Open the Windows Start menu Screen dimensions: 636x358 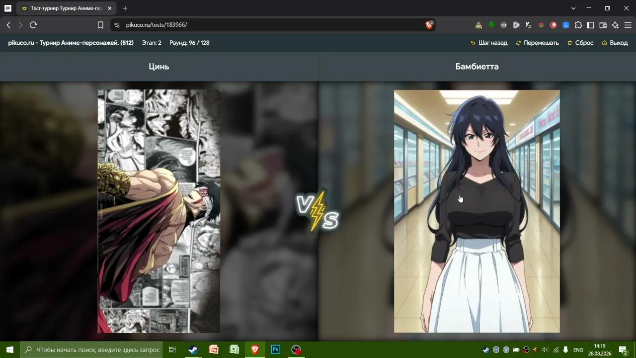[10, 350]
